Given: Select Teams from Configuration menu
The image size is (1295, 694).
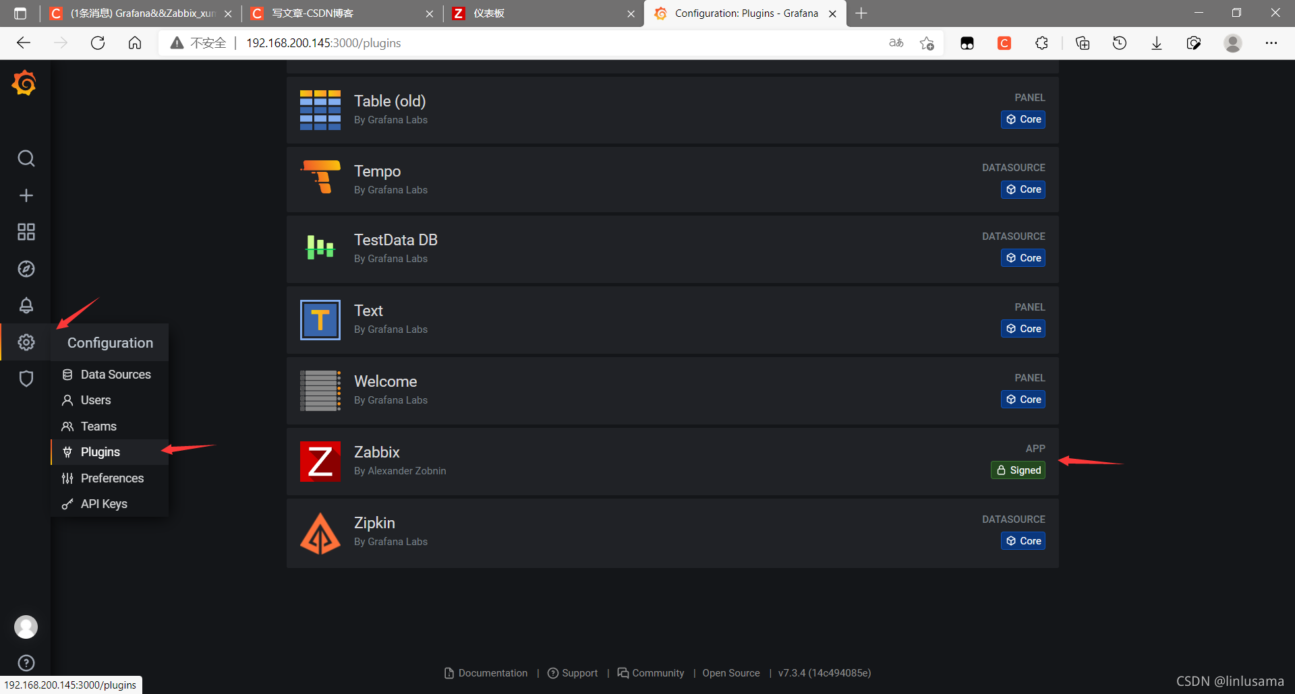Looking at the screenshot, I should [98, 426].
